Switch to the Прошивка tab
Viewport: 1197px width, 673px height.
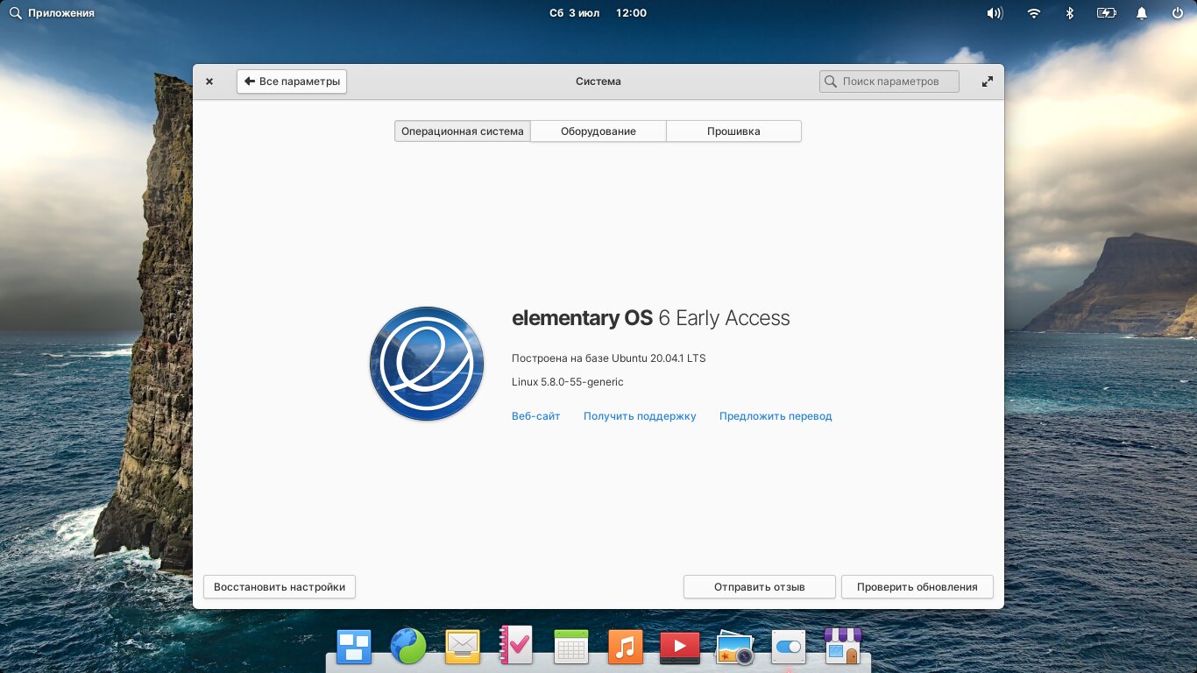(733, 131)
